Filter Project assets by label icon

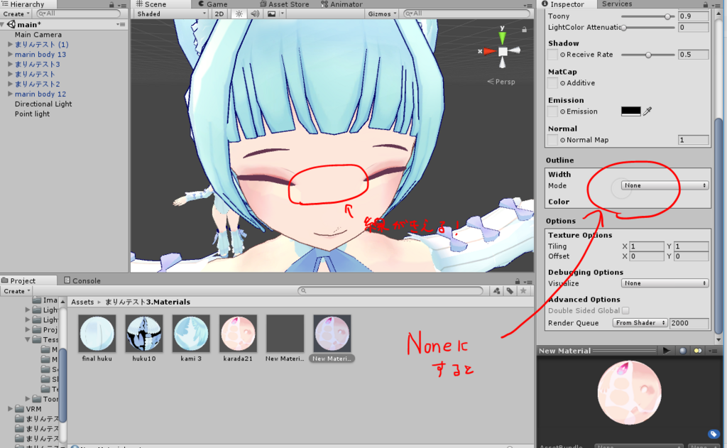[x=510, y=291]
